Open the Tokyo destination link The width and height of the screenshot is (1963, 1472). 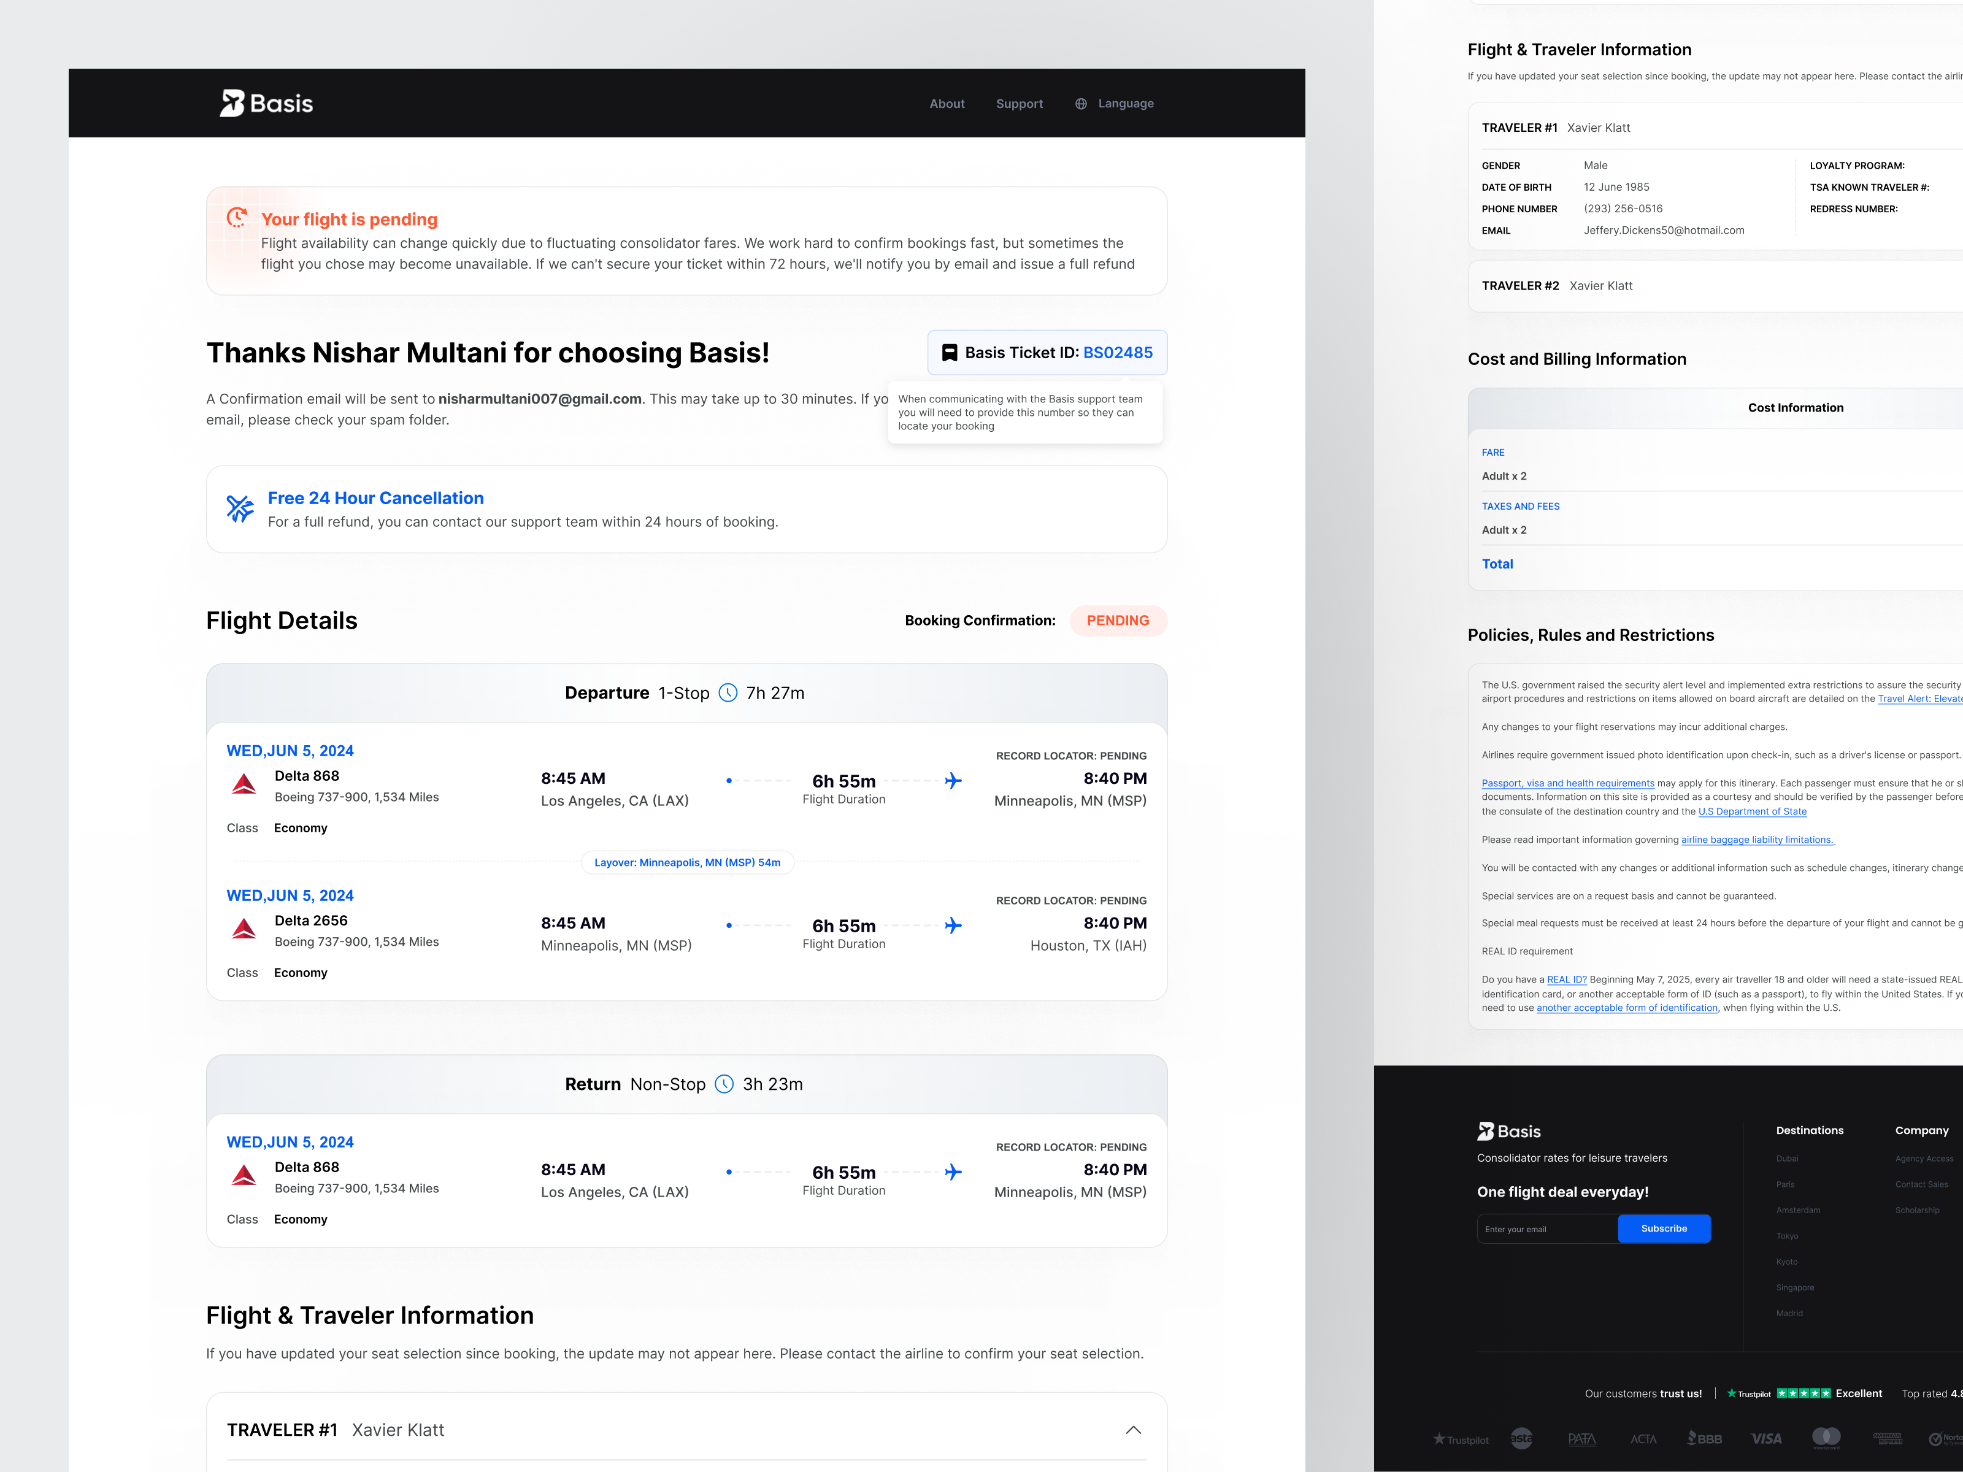point(1788,1236)
